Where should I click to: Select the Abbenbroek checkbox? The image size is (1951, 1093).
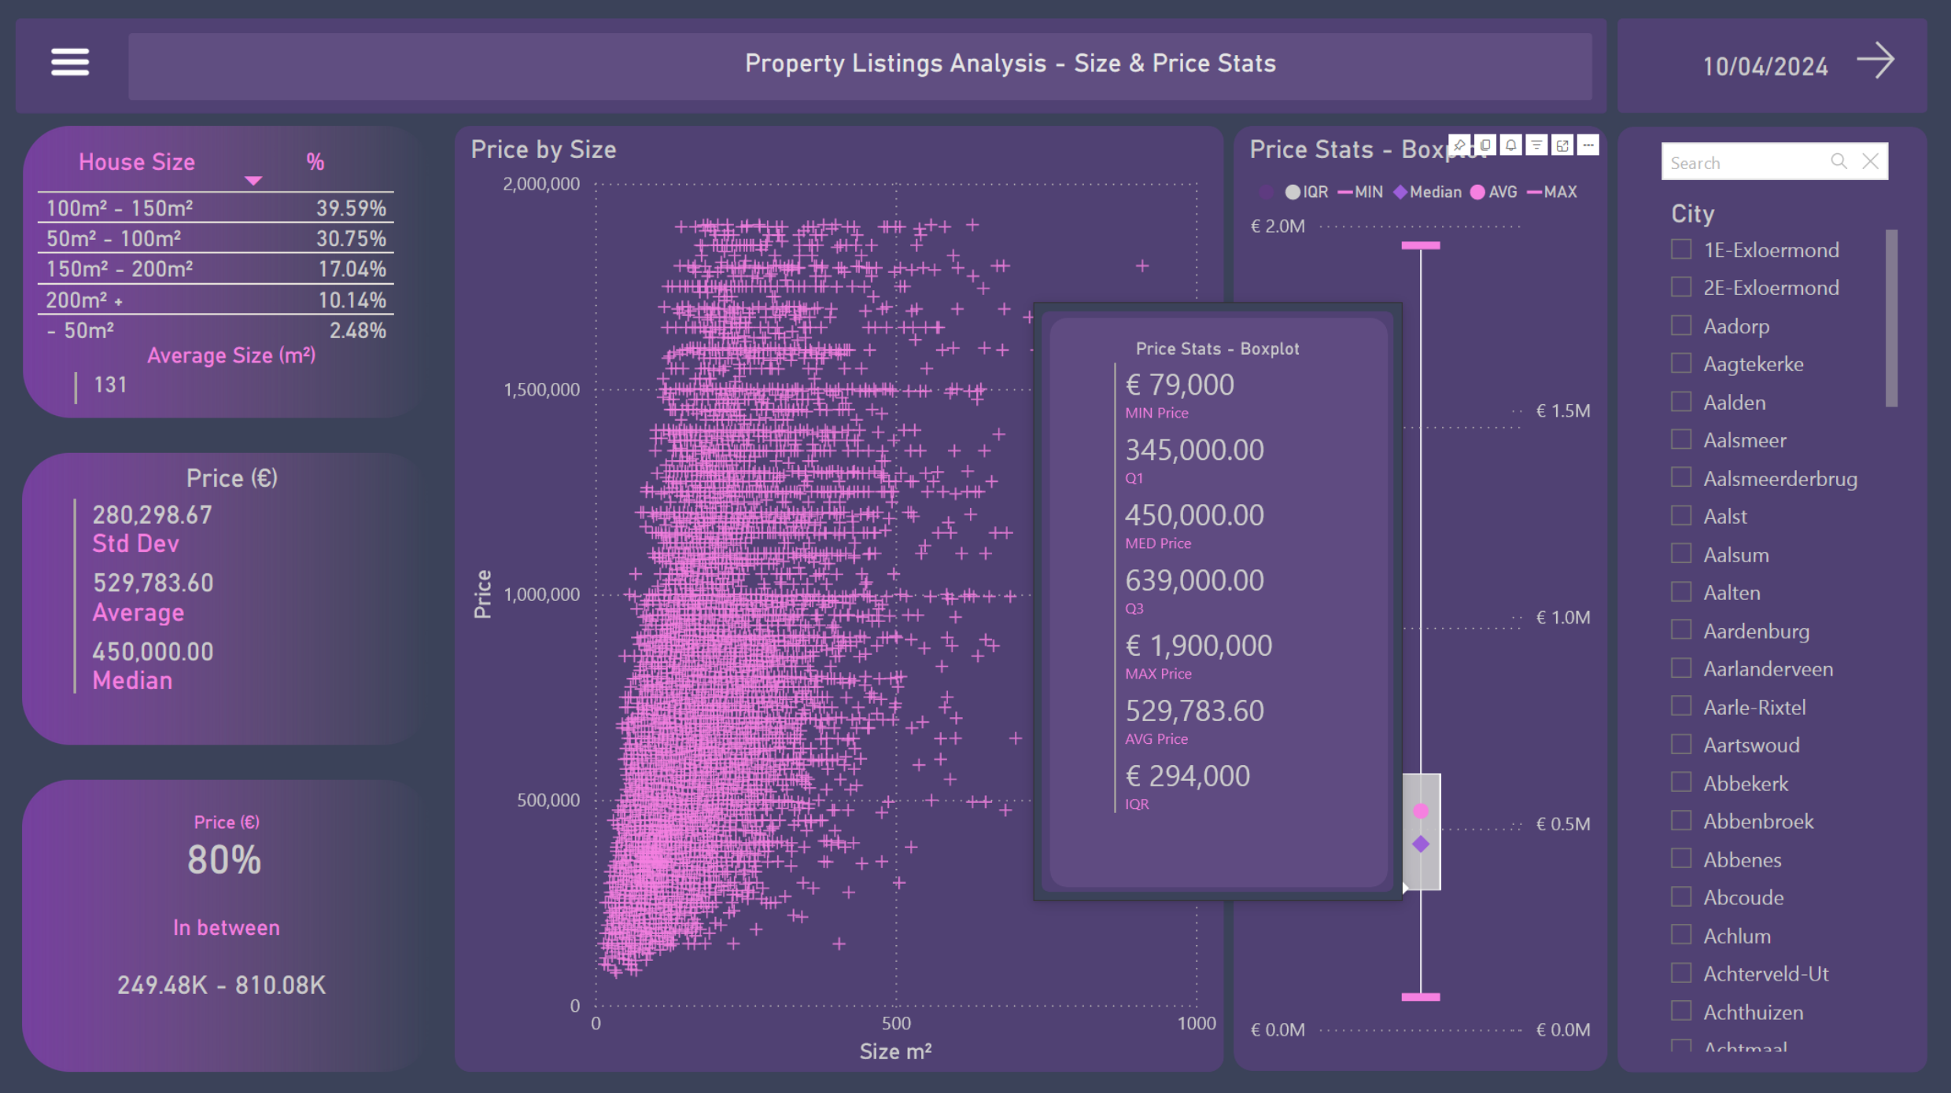[x=1681, y=821]
